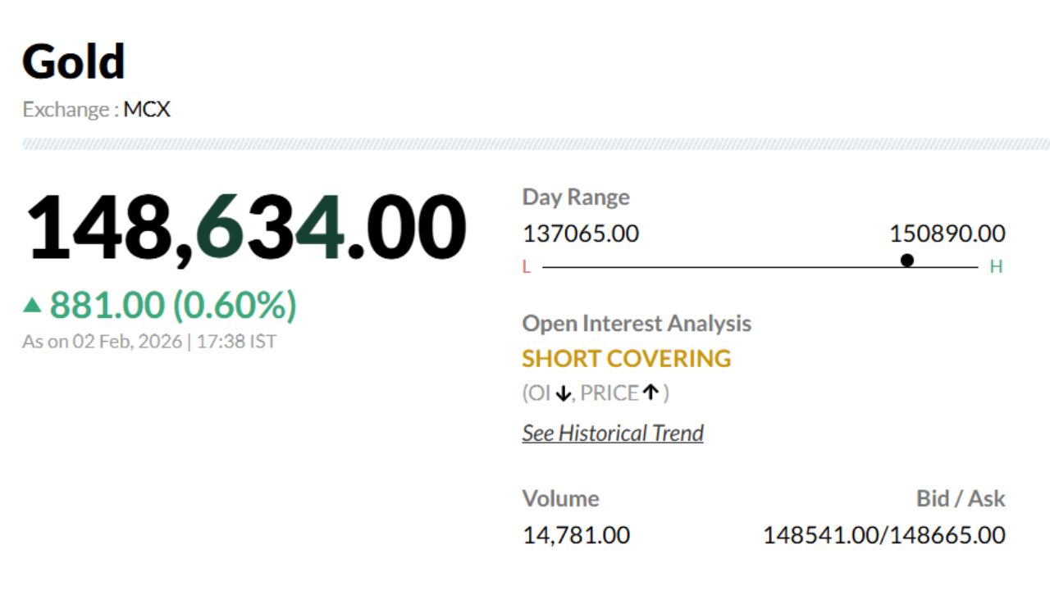Click the 881.00 (0.60%) change value
Screen dimensions: 1050x590
click(172, 306)
